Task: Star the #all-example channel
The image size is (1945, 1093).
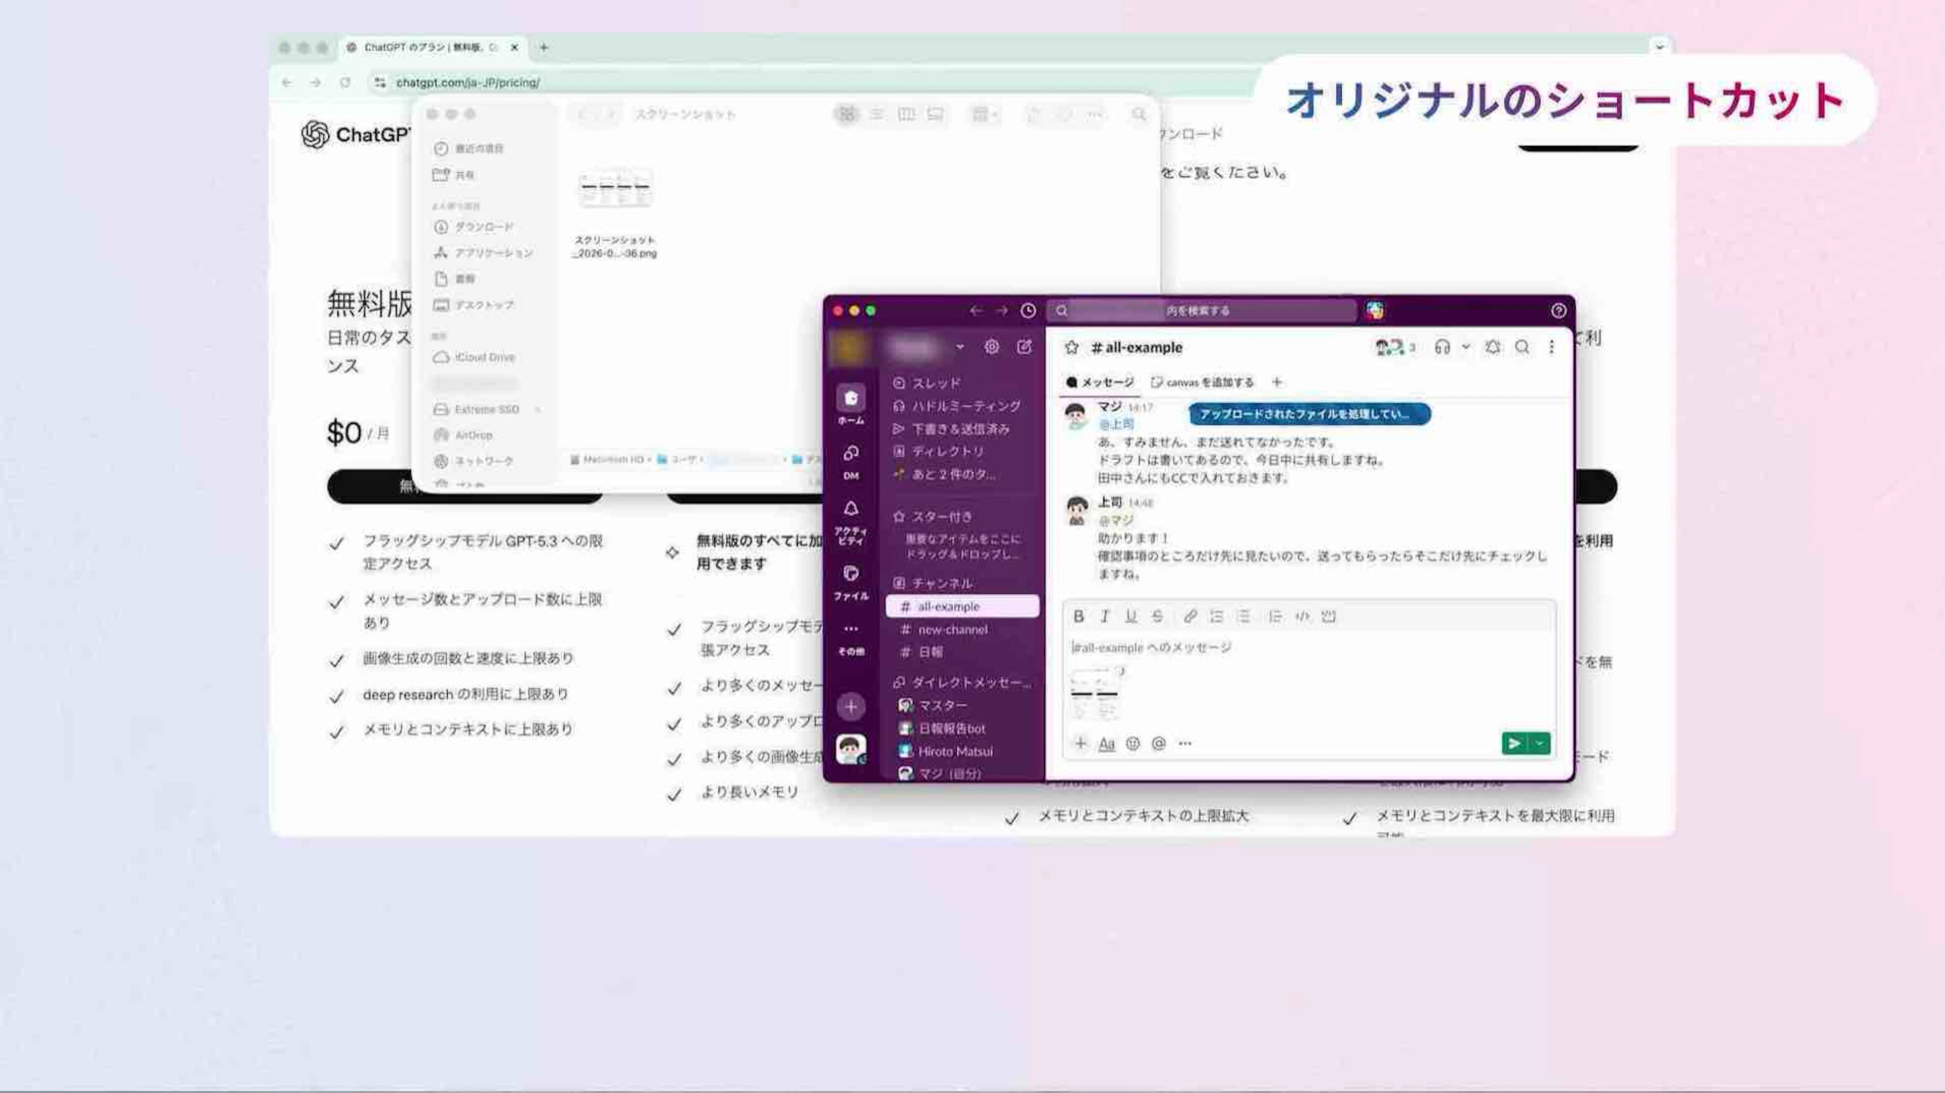Action: click(1071, 347)
